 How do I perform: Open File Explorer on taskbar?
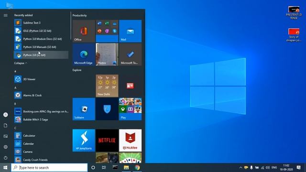tap(126, 168)
